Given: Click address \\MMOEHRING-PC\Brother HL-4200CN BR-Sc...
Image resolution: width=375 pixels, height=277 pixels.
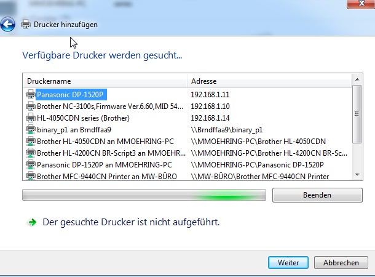Looking at the screenshot, I should point(269,153).
